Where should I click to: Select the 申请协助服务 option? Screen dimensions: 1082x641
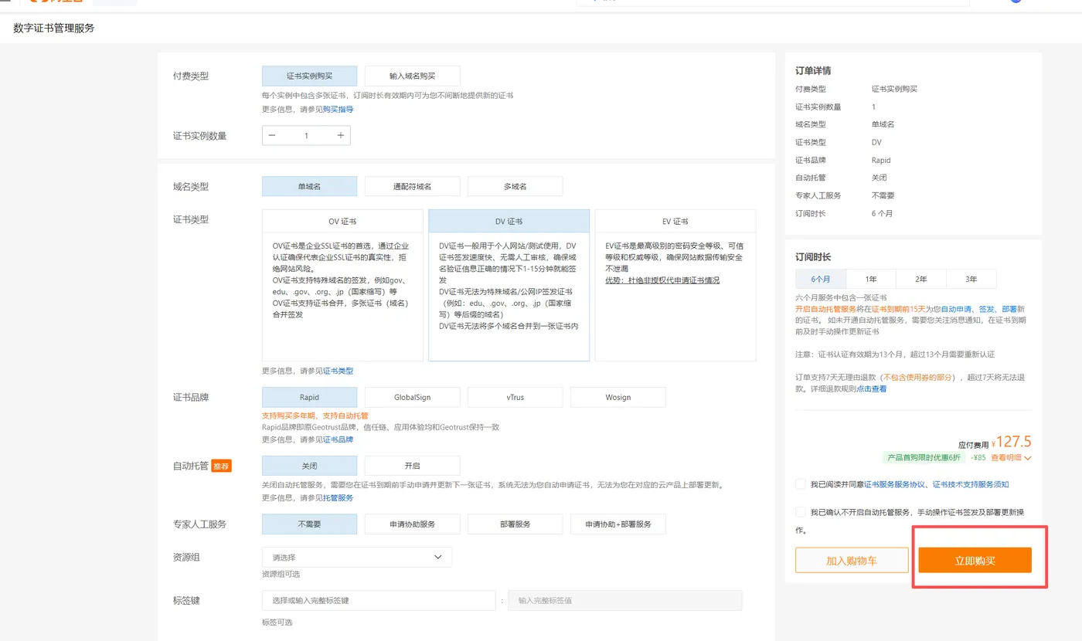click(x=413, y=524)
